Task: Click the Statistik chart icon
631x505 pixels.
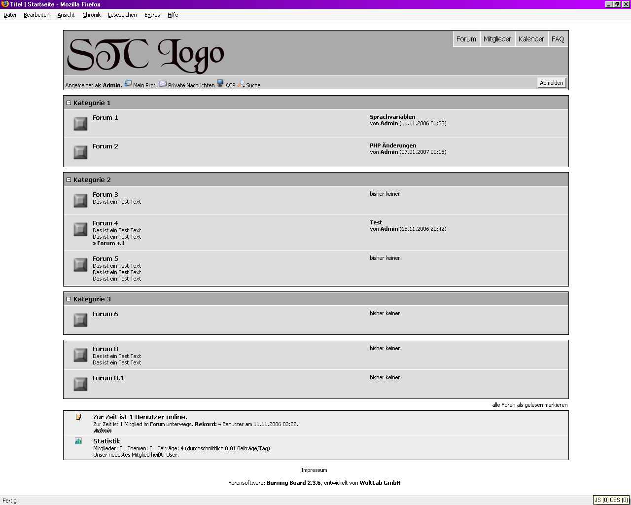Action: (x=78, y=441)
